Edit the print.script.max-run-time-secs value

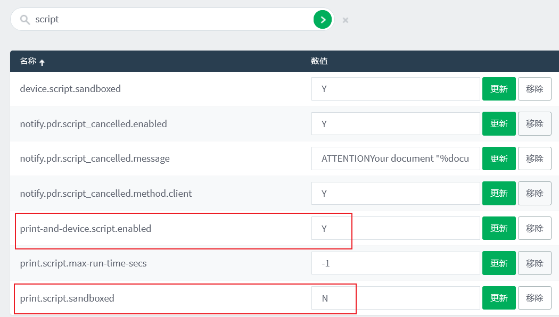click(396, 263)
